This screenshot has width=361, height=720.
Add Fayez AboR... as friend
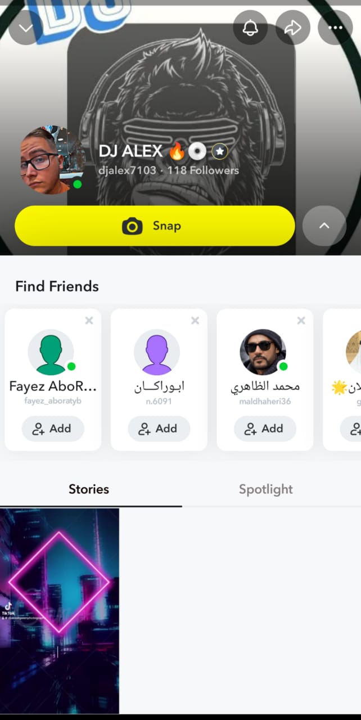(x=53, y=429)
